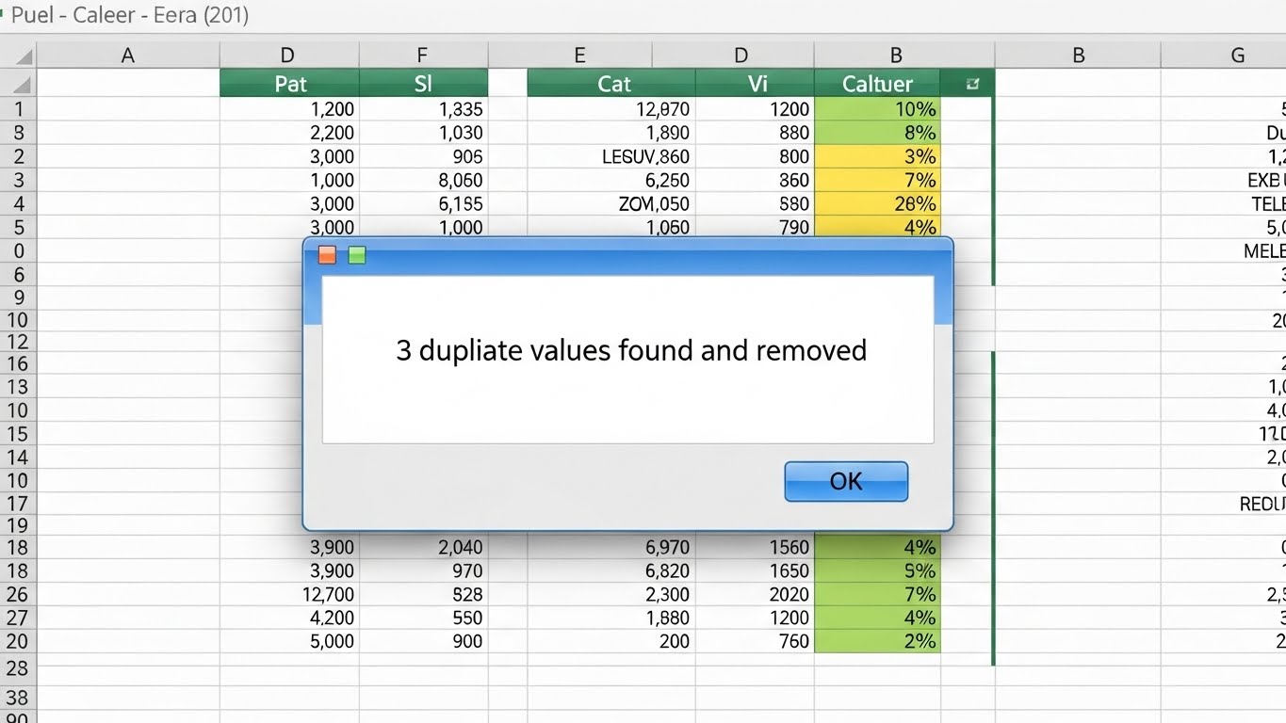Select the Pat table header cell
Image resolution: width=1286 pixels, height=723 pixels.
(x=290, y=84)
